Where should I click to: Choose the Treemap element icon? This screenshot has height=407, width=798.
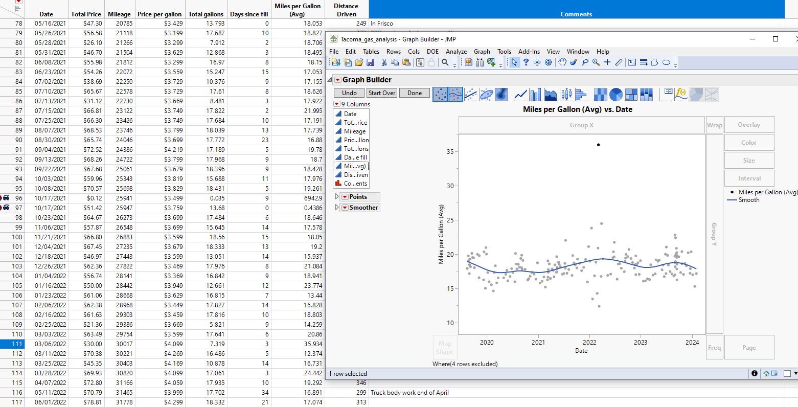click(x=631, y=95)
